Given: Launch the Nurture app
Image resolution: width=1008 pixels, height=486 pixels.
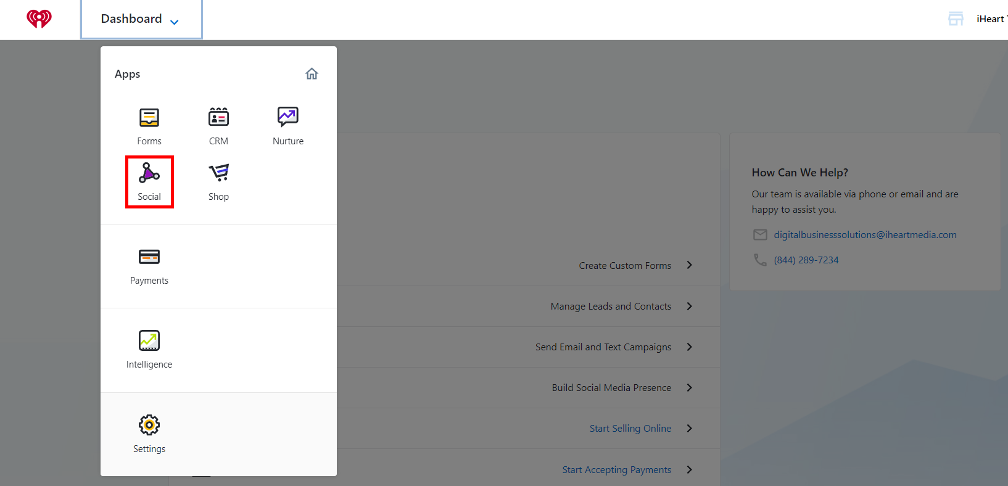Looking at the screenshot, I should 288,126.
